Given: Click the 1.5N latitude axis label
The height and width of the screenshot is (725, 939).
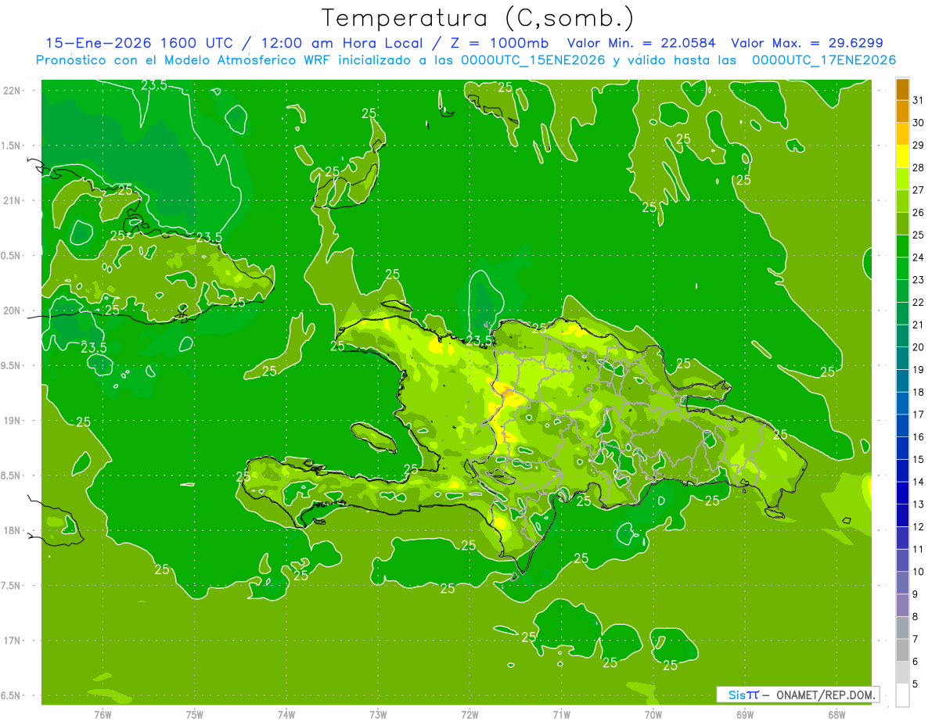Looking at the screenshot, I should 12,145.
